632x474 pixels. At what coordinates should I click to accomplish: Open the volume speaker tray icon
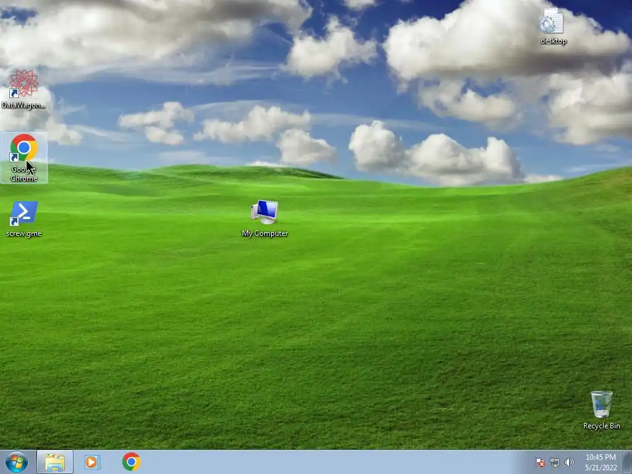point(569,462)
